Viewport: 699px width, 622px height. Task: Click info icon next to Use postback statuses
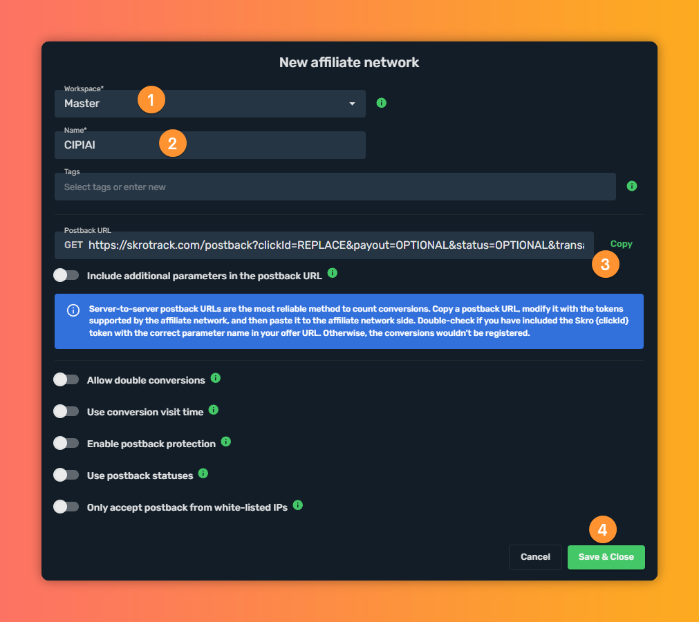(x=203, y=473)
